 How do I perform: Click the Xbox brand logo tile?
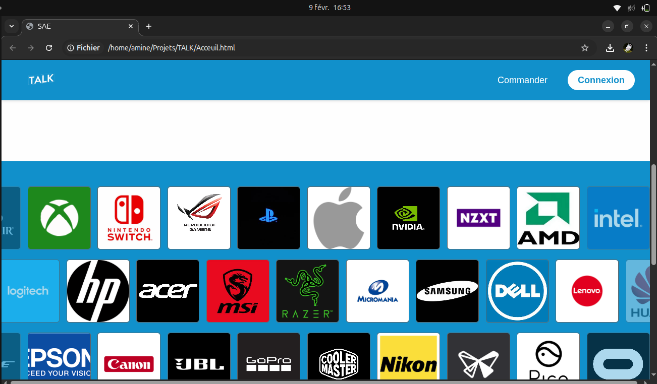coord(59,218)
